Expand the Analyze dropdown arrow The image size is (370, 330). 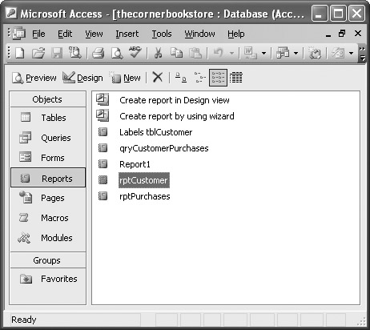(x=296, y=54)
